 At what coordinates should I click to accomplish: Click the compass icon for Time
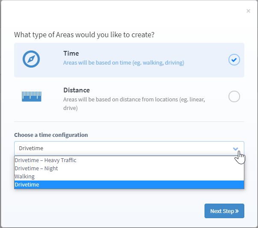click(31, 59)
